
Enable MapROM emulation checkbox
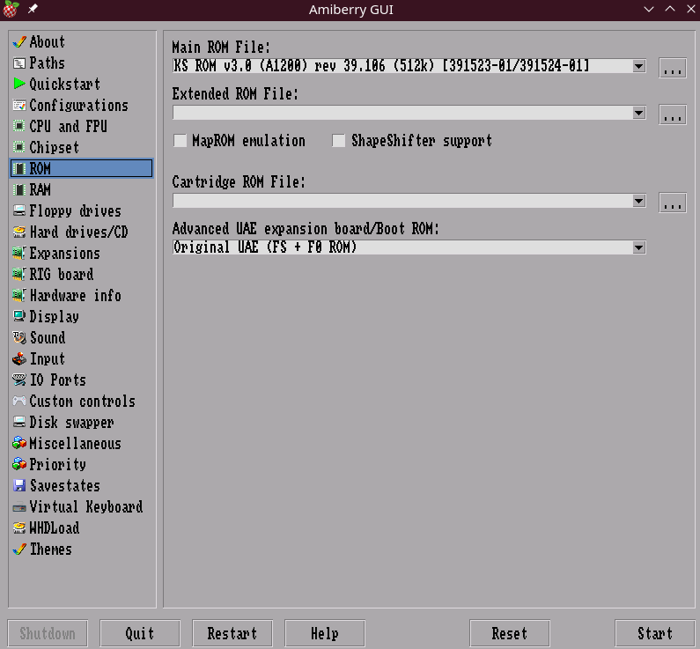click(180, 141)
